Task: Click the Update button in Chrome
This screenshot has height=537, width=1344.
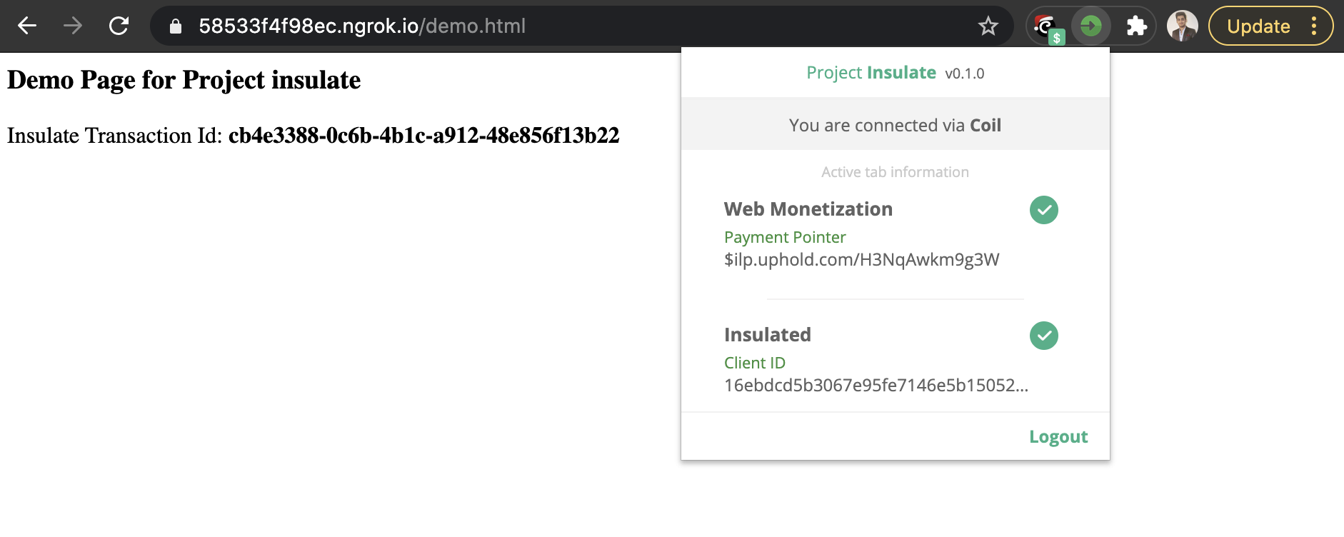Action: point(1258,26)
